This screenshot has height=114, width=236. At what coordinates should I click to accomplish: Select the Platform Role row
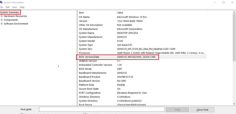142,85
